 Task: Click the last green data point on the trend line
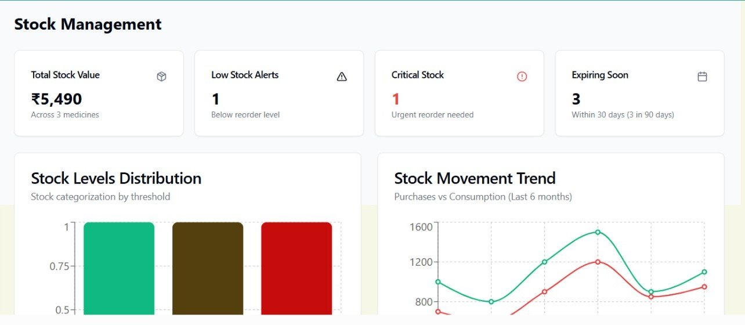704,272
